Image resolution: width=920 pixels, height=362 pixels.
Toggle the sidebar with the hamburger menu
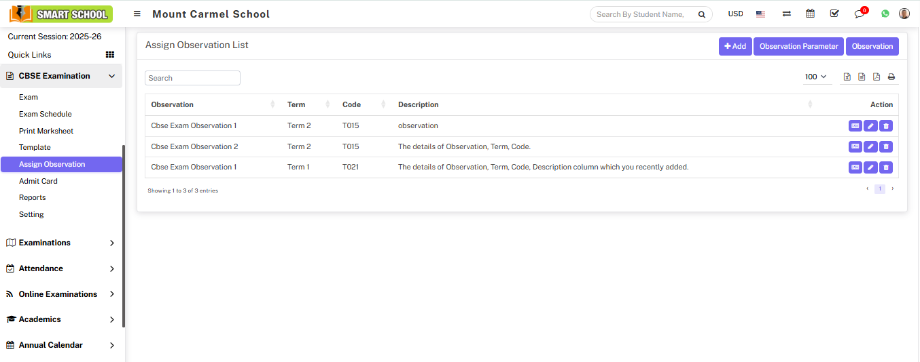point(137,14)
